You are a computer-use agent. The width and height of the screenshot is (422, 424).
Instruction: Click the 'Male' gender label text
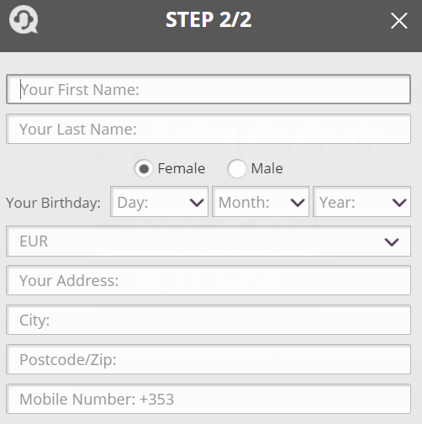coord(266,168)
